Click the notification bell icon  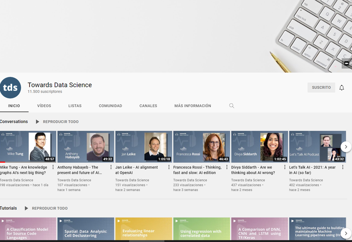[341, 88]
